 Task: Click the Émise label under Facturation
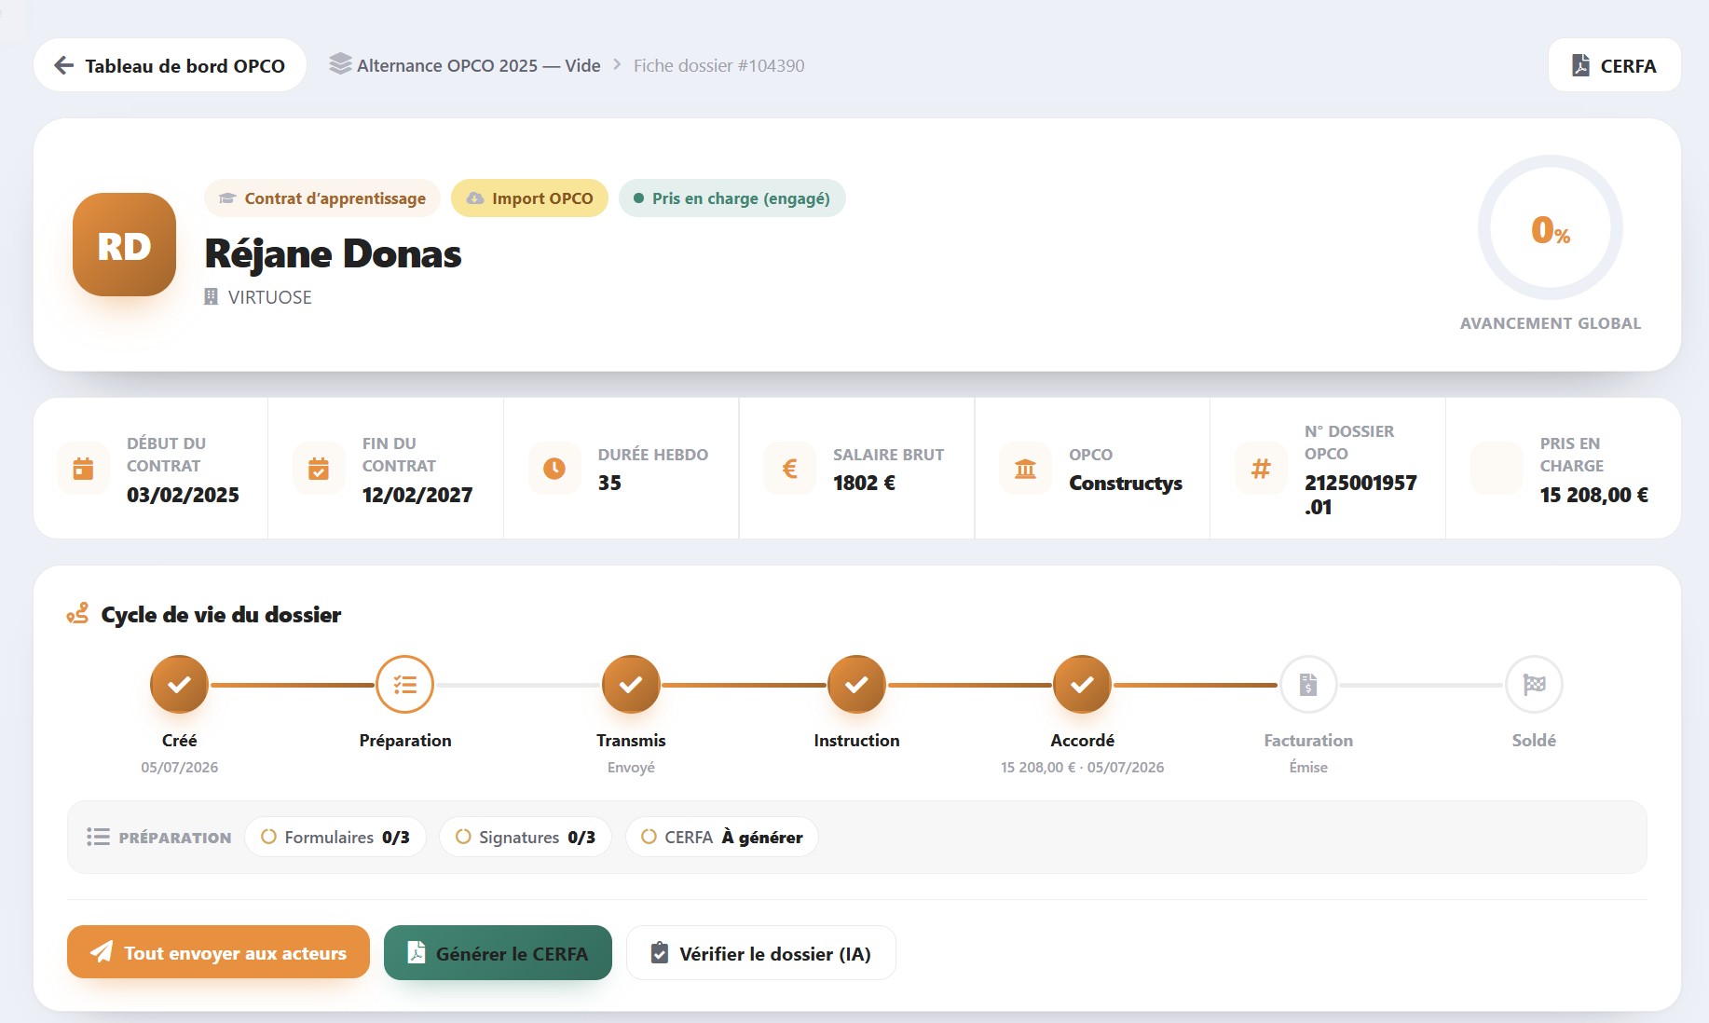pyautogui.click(x=1308, y=767)
